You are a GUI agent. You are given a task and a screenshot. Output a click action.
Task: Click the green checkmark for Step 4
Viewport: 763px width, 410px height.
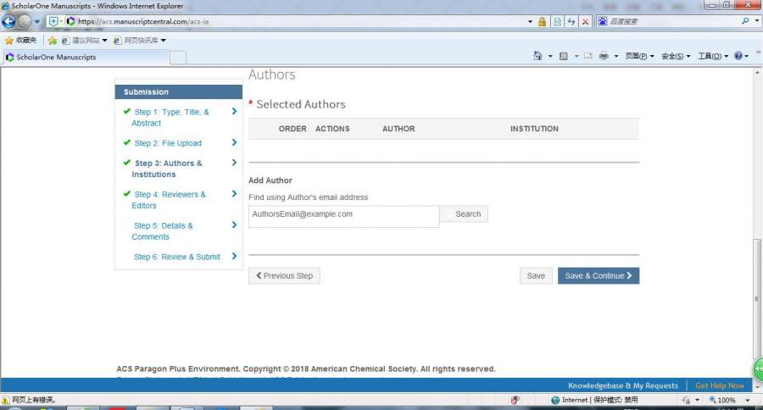[x=126, y=194]
